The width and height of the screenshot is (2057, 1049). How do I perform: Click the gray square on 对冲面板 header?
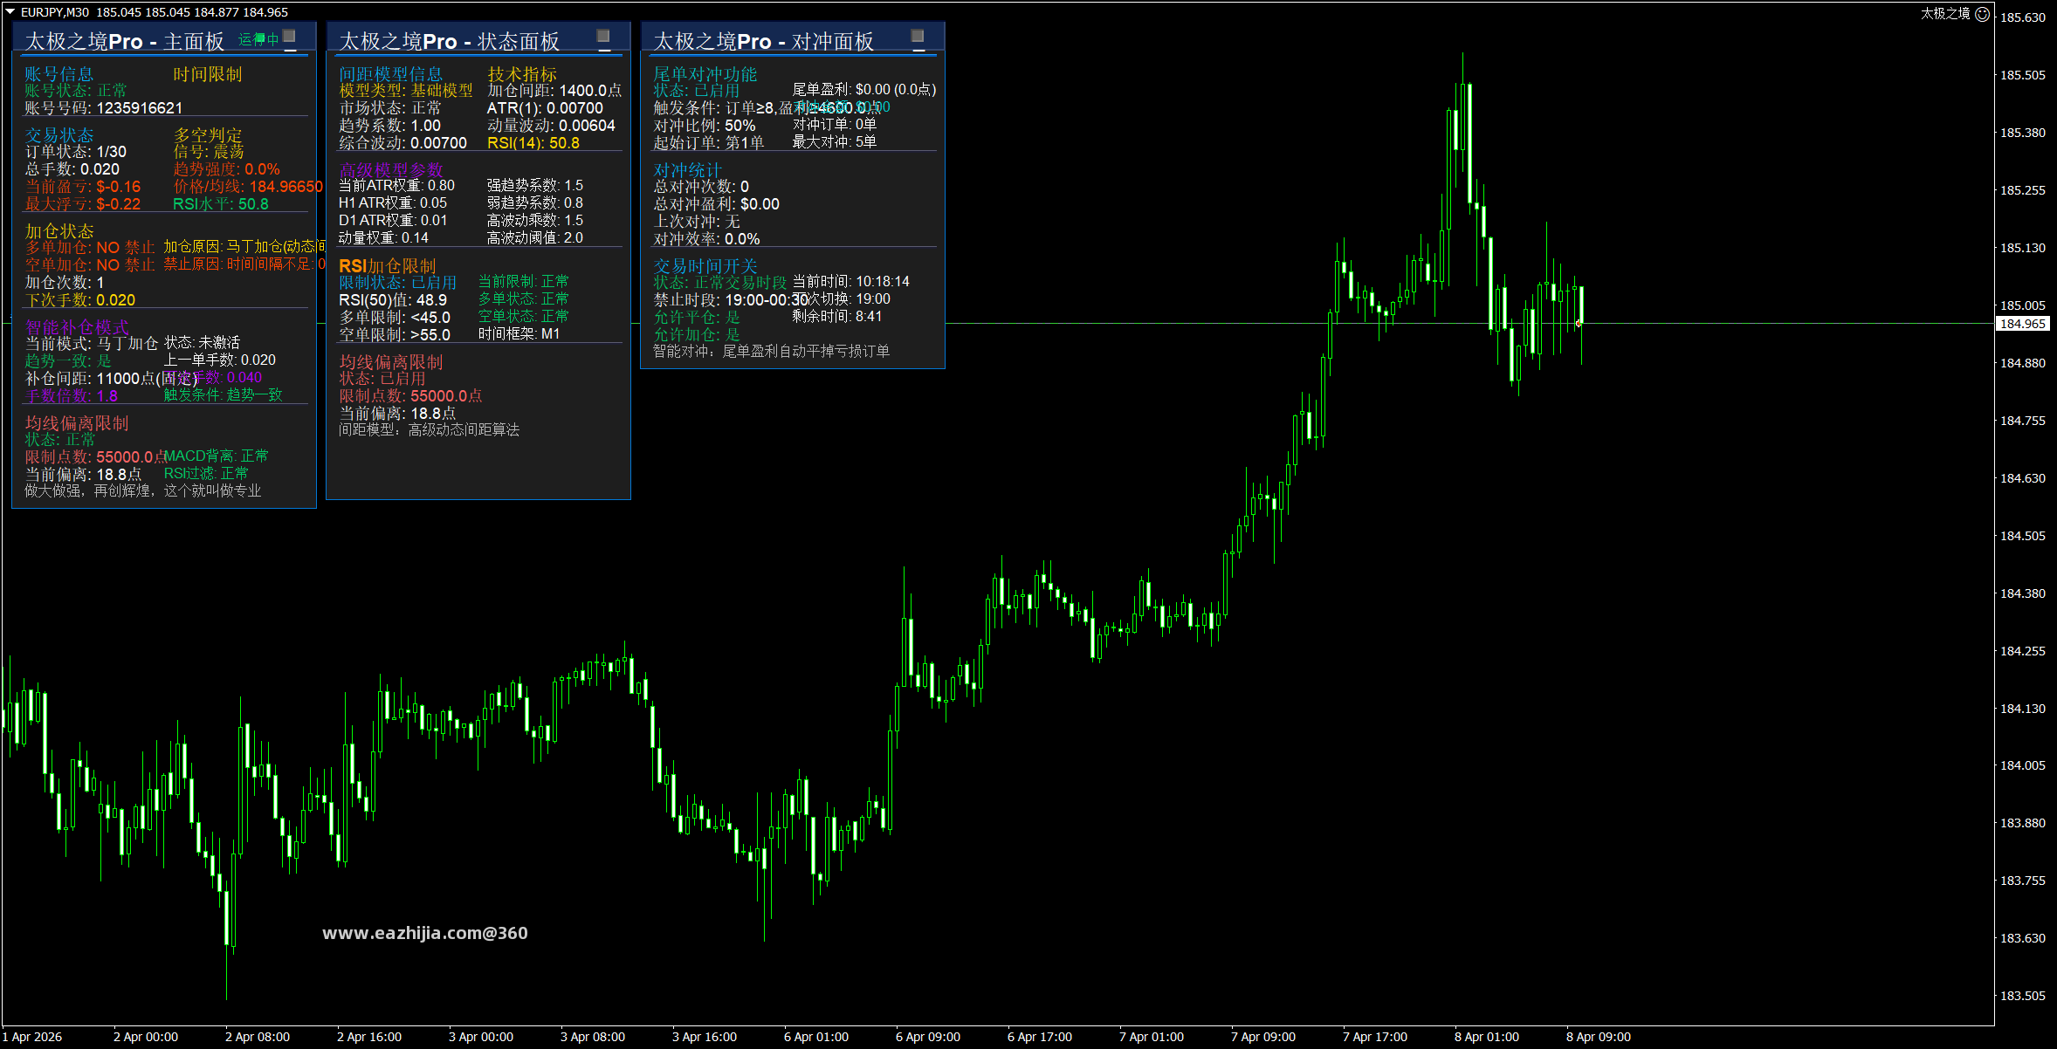point(918,36)
